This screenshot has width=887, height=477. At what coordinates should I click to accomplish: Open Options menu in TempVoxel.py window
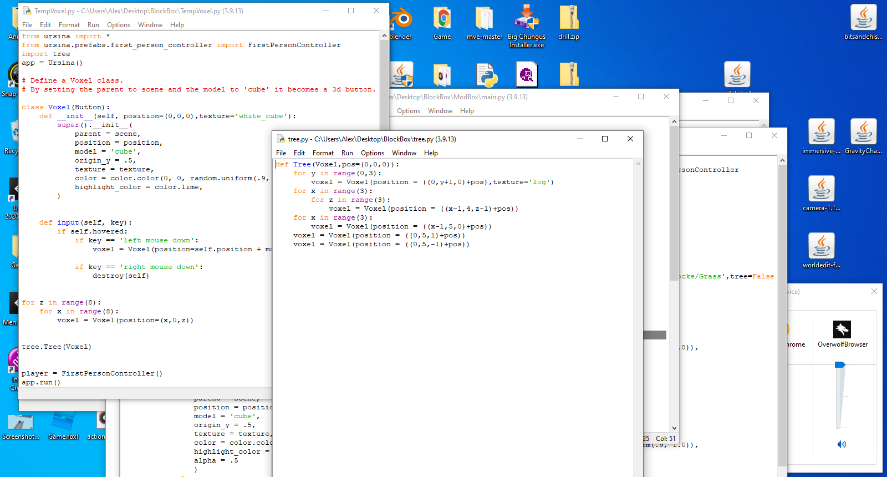click(x=119, y=25)
